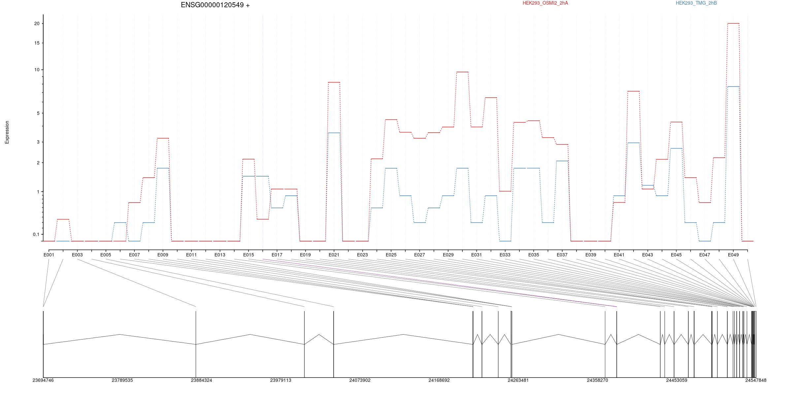Click the blue E049 expression plateau
Image resolution: width=792 pixels, height=396 pixels.
coord(733,86)
